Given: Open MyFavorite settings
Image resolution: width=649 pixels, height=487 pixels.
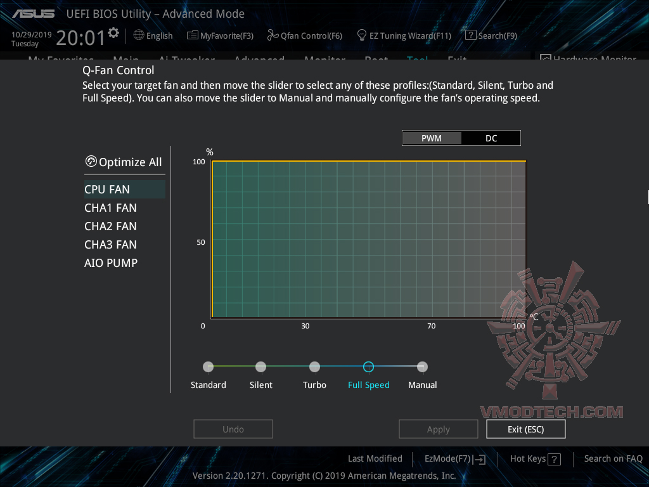Looking at the screenshot, I should point(220,36).
